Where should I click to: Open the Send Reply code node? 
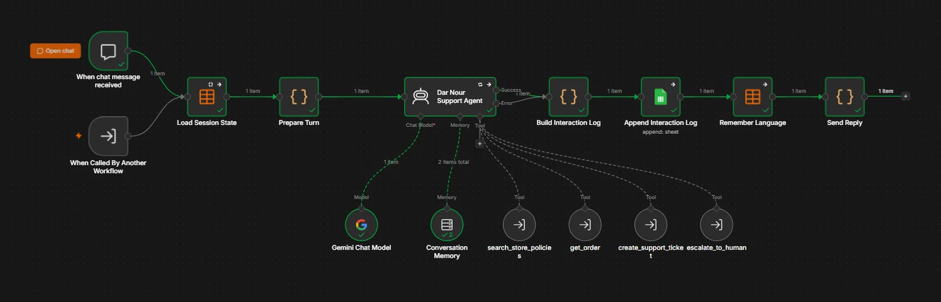click(x=845, y=97)
